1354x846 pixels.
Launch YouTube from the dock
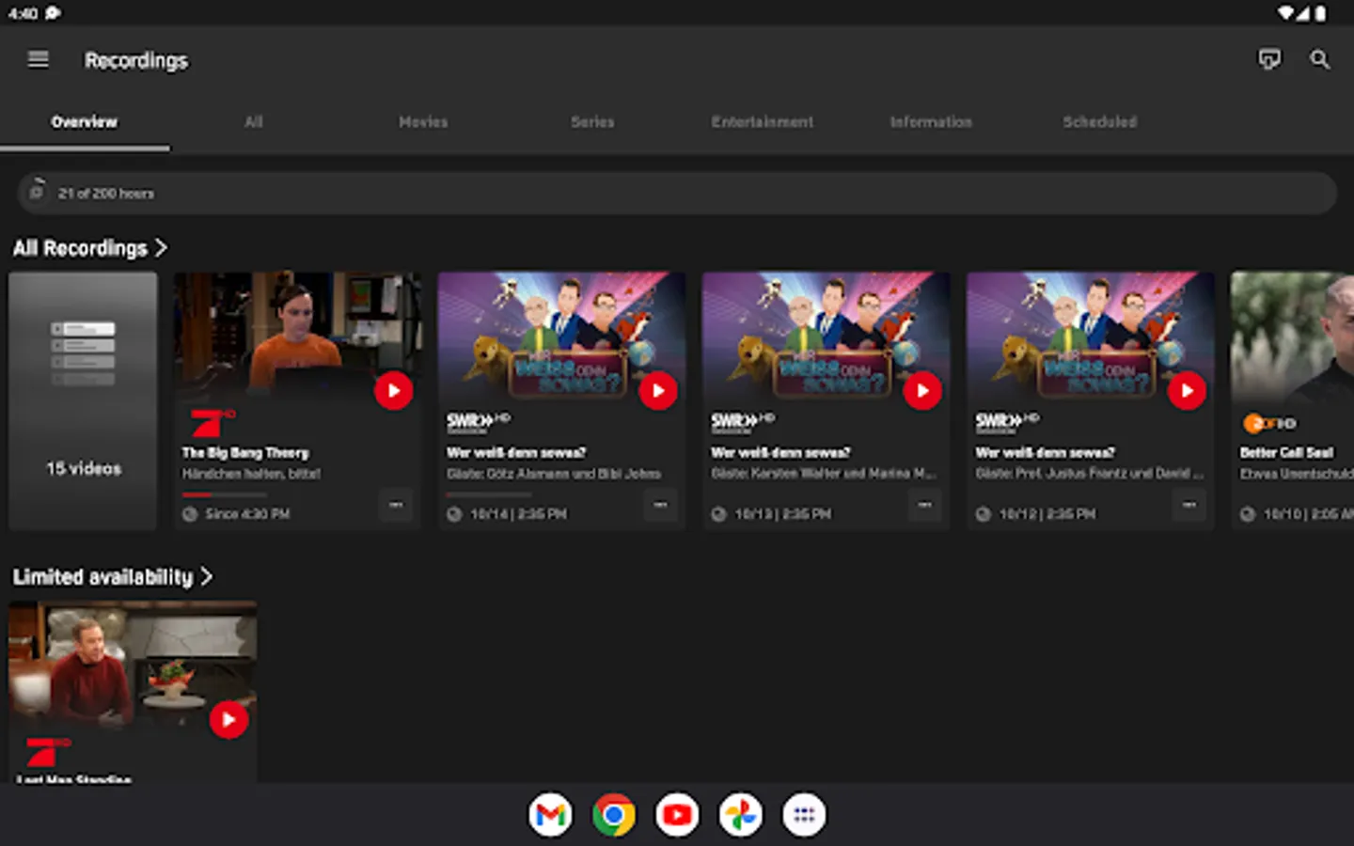click(x=677, y=815)
